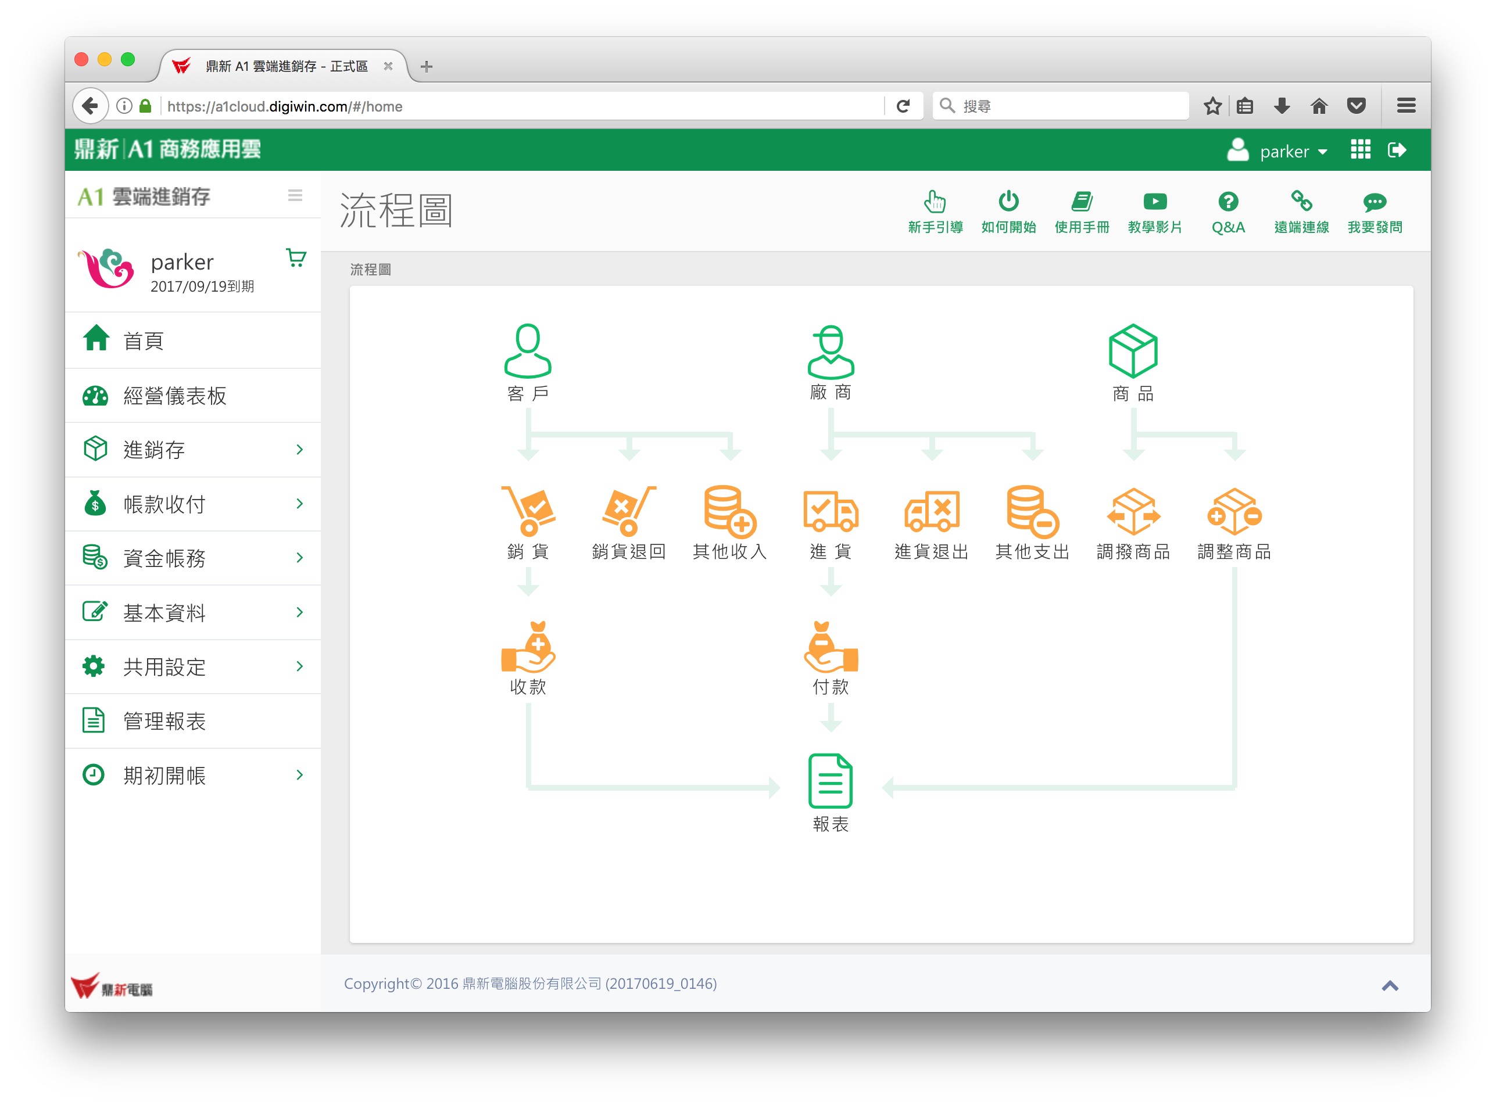Click the 新手引導 beginner guide link
1496x1105 pixels.
(x=935, y=211)
